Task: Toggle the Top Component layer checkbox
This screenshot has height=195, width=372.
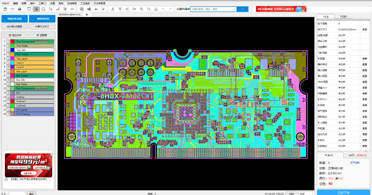Action: pyautogui.click(x=9, y=42)
